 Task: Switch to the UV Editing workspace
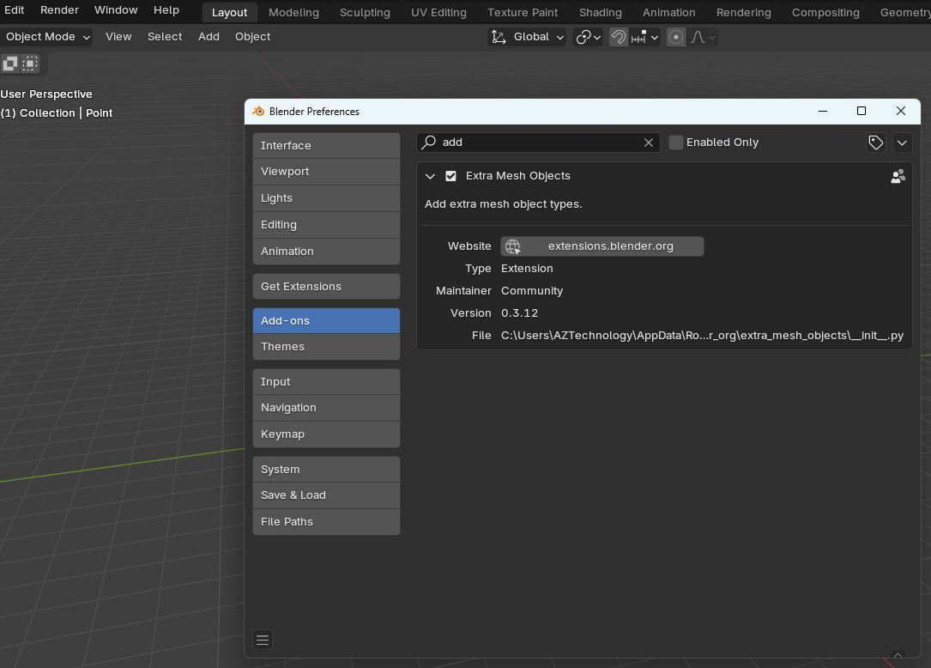tap(438, 13)
